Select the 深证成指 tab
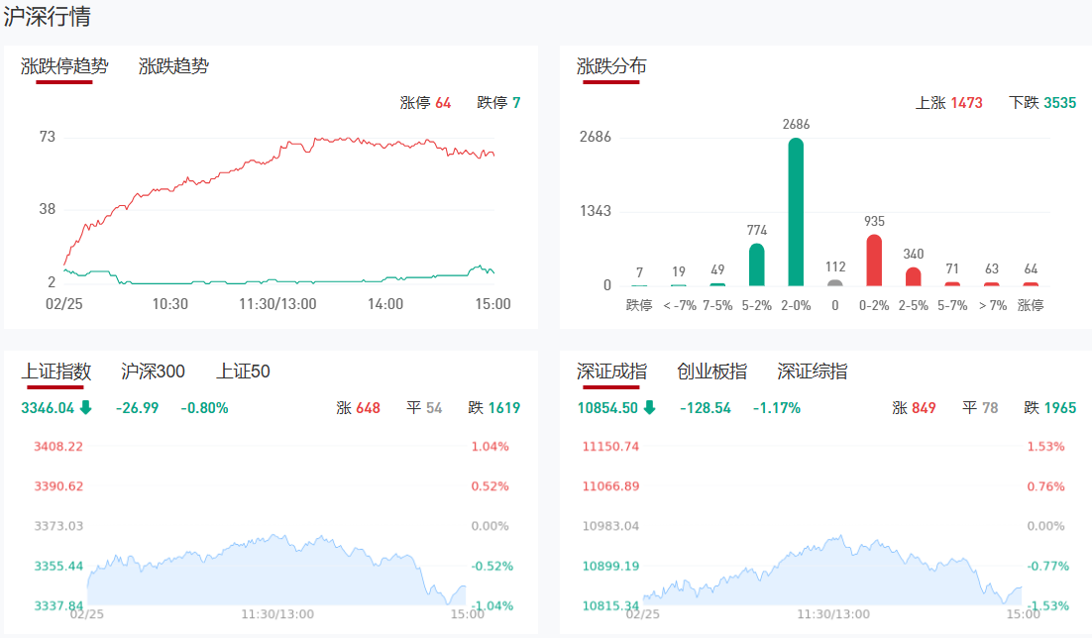This screenshot has width=1092, height=638. 611,372
